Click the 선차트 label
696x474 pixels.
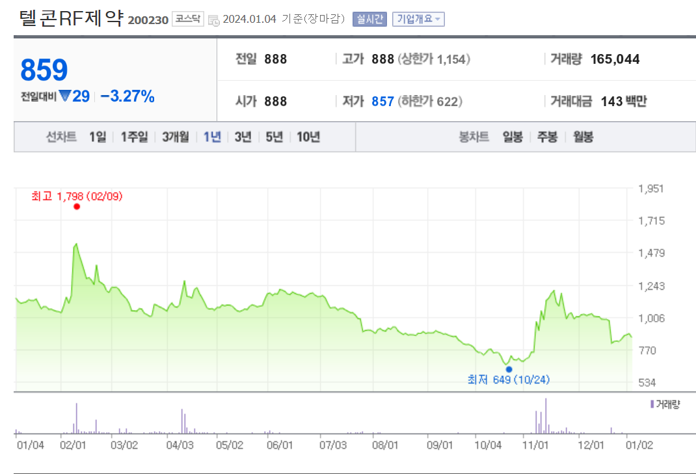(61, 137)
